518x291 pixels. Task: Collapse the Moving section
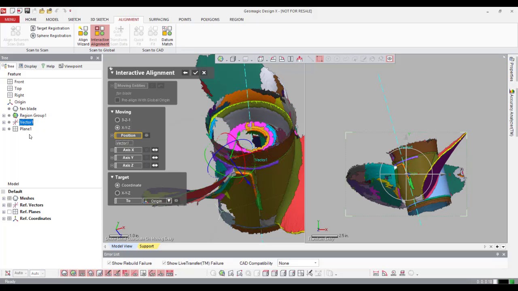click(x=112, y=112)
